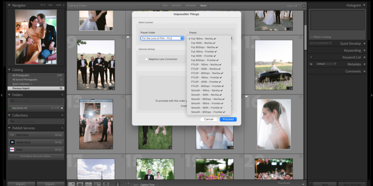This screenshot has width=373, height=186.
Task: Click badge icon on groomsmen photo thumbnail
Action: 113,88
